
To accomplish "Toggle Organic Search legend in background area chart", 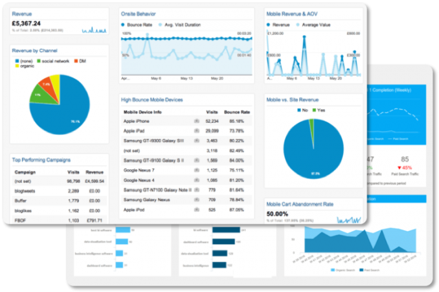I will pos(342,270).
